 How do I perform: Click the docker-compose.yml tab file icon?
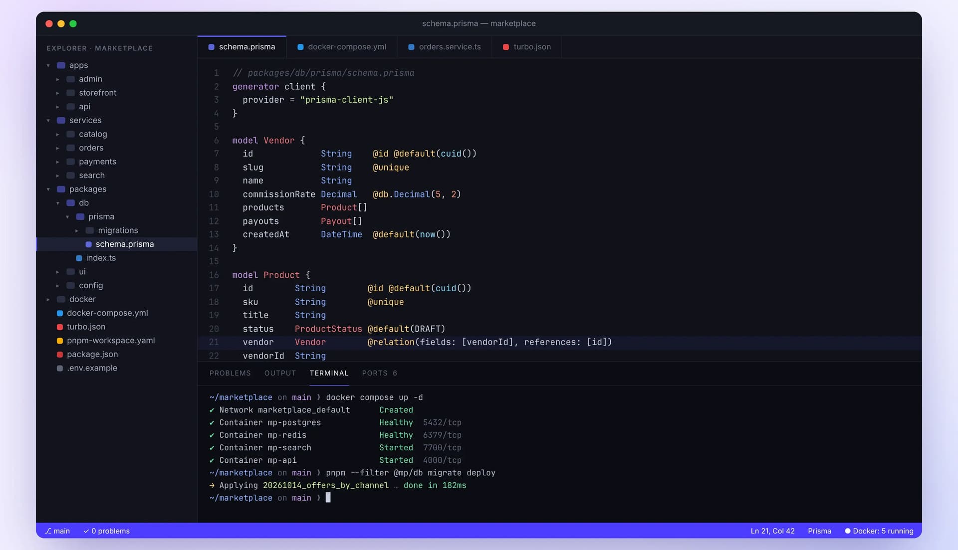click(300, 47)
